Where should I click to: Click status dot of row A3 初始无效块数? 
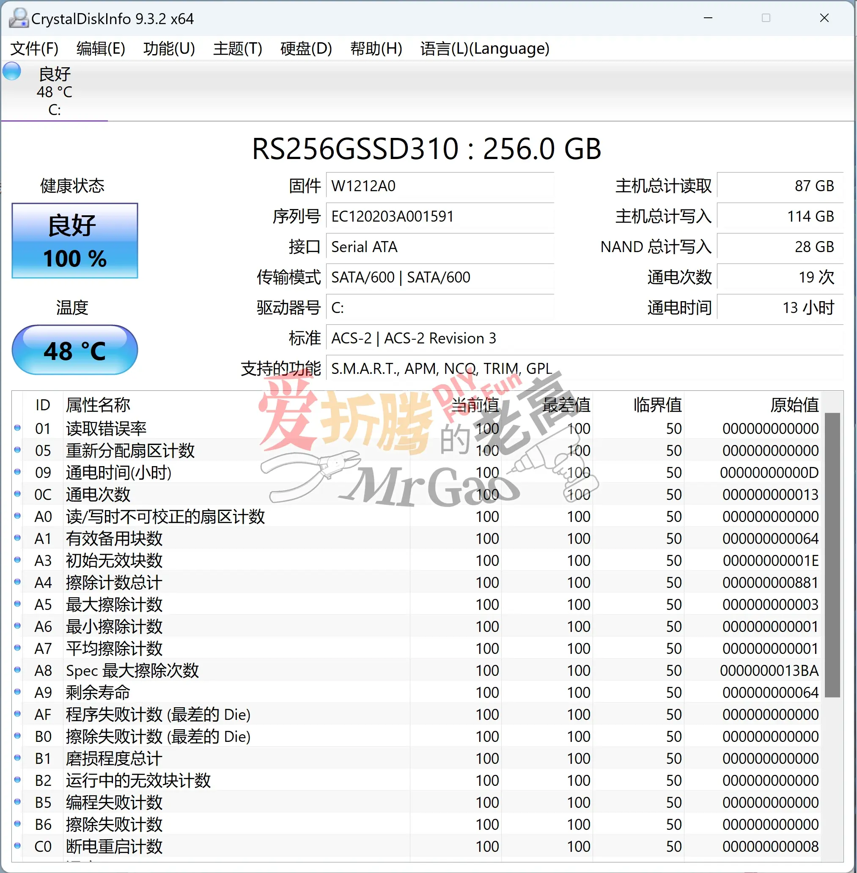[17, 560]
